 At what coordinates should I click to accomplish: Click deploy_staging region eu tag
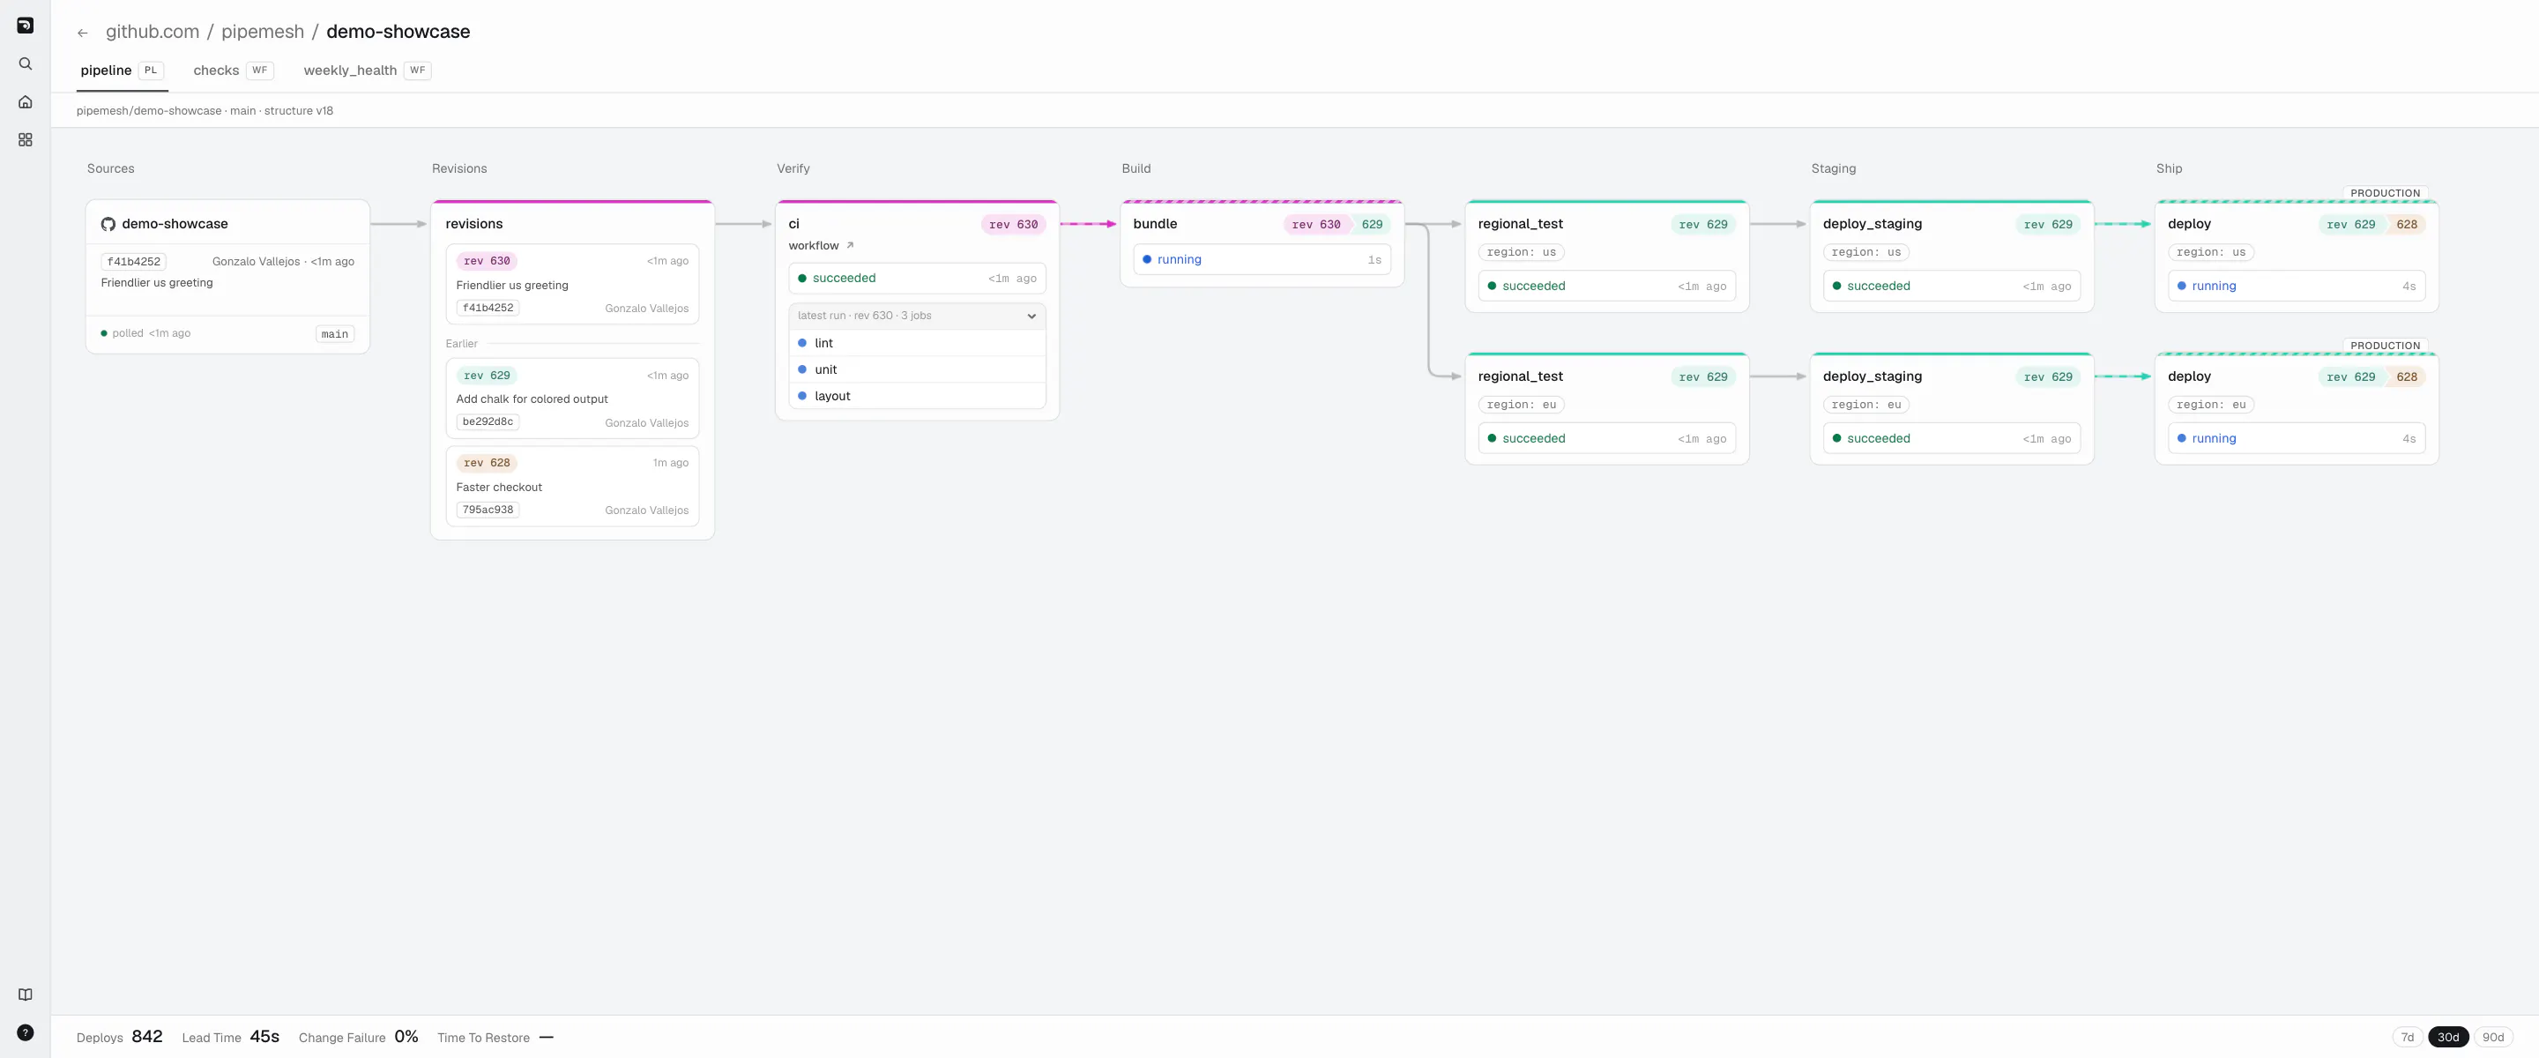[x=1865, y=405]
